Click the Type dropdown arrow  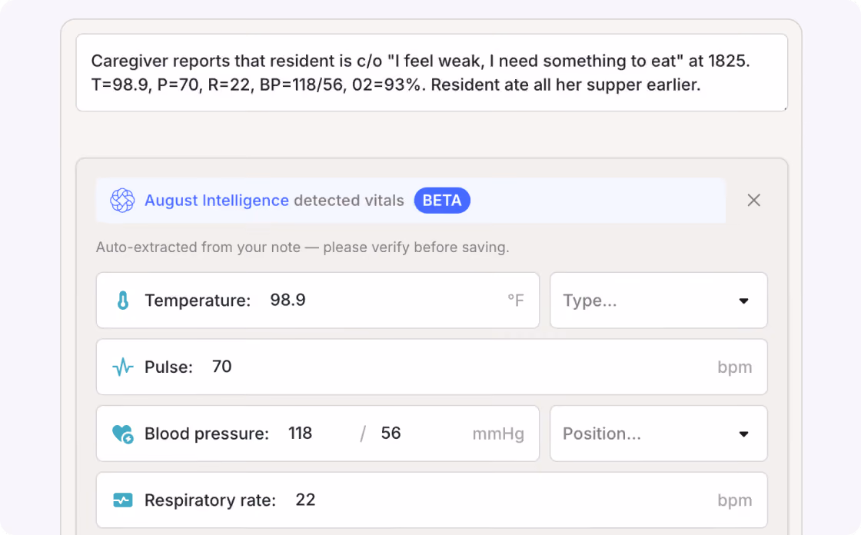click(x=743, y=301)
